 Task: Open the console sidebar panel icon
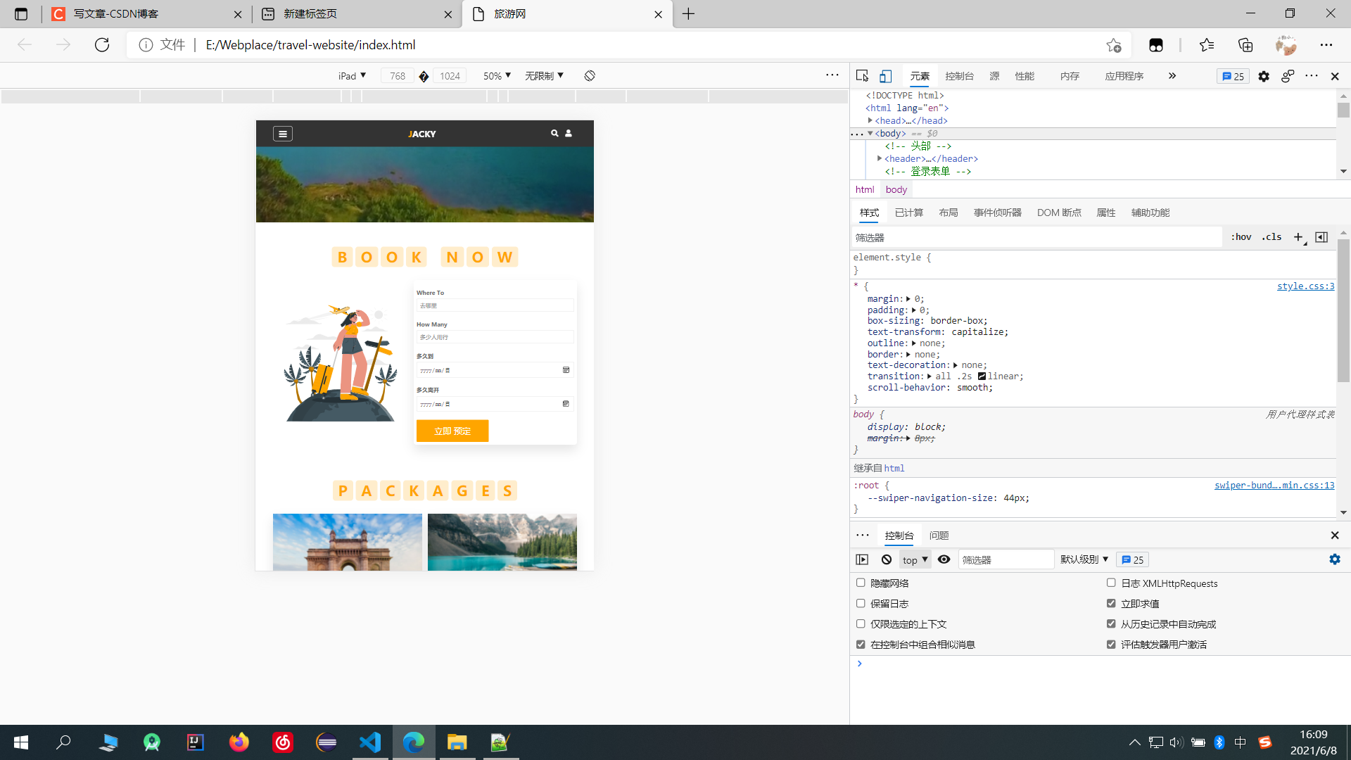(862, 559)
